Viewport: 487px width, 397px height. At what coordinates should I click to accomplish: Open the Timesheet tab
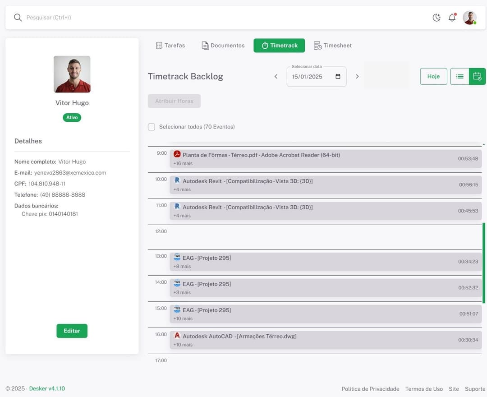(x=333, y=46)
